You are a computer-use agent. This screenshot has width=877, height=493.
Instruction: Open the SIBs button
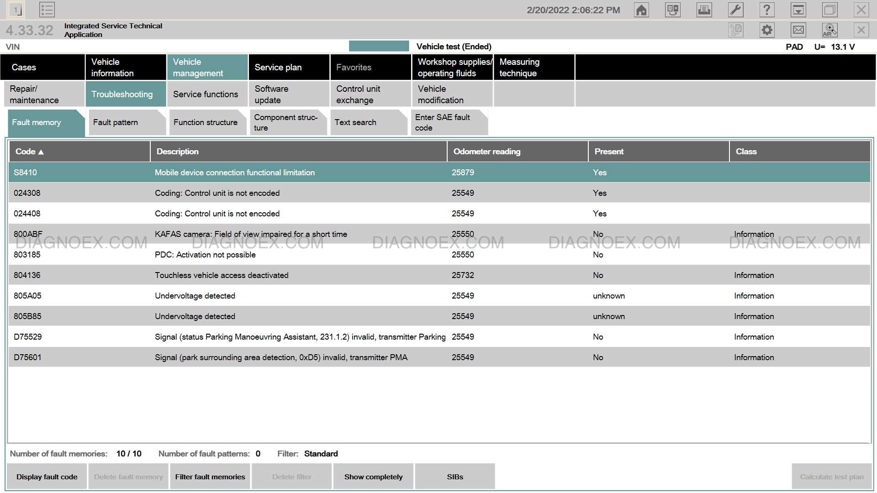[x=455, y=477]
